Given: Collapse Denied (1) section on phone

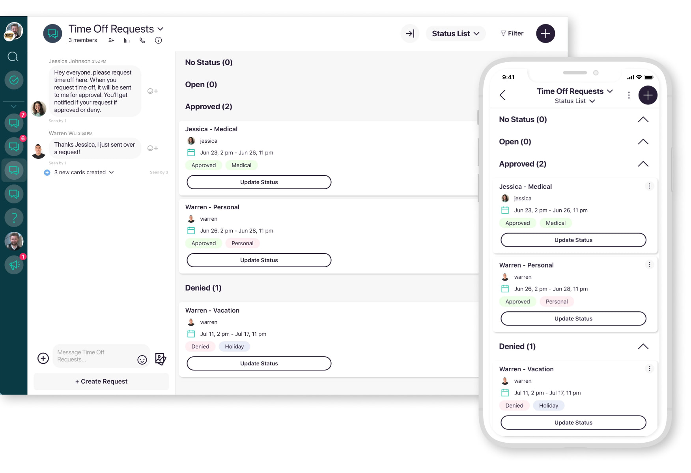Looking at the screenshot, I should click(x=643, y=346).
